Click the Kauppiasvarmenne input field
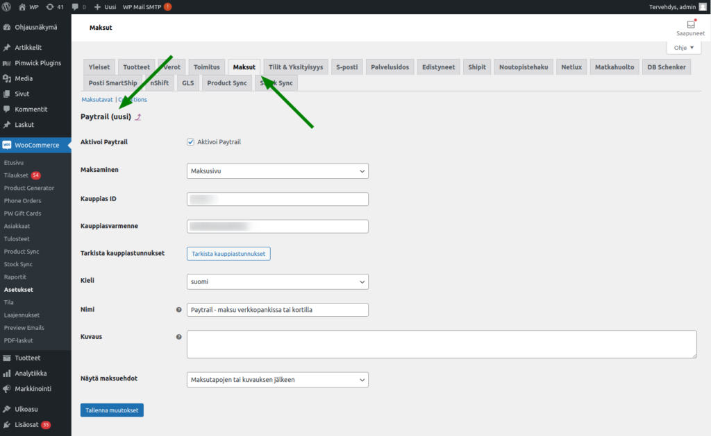This screenshot has height=436, width=711. pyautogui.click(x=278, y=226)
